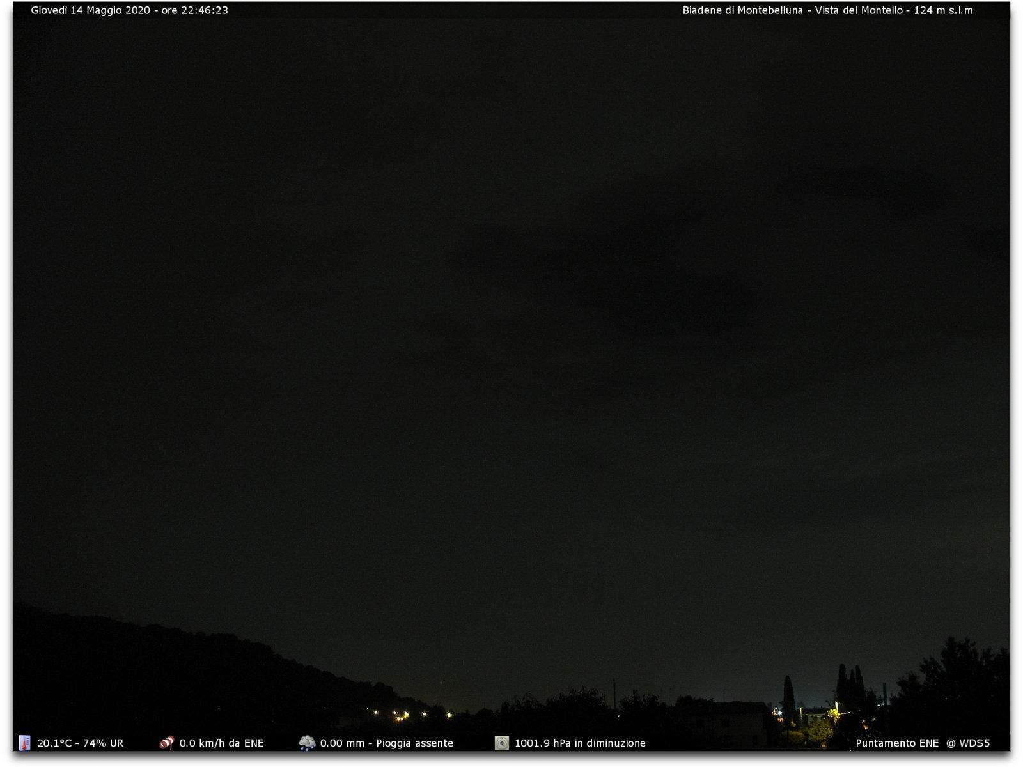Click the barometer pressure icon

pyautogui.click(x=502, y=743)
